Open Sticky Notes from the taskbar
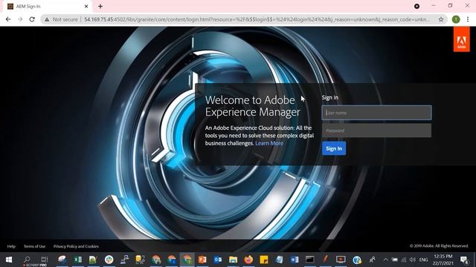Viewport: 476px width, 267px height. 264,260
